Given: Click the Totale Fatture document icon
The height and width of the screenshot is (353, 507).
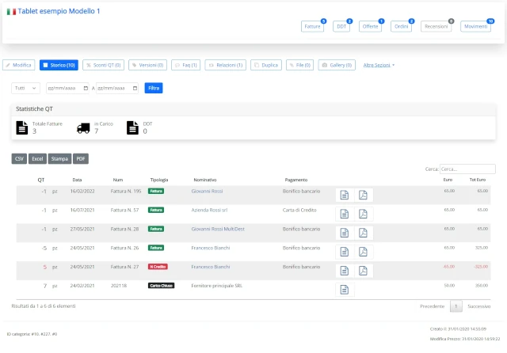Looking at the screenshot, I should tap(22, 128).
